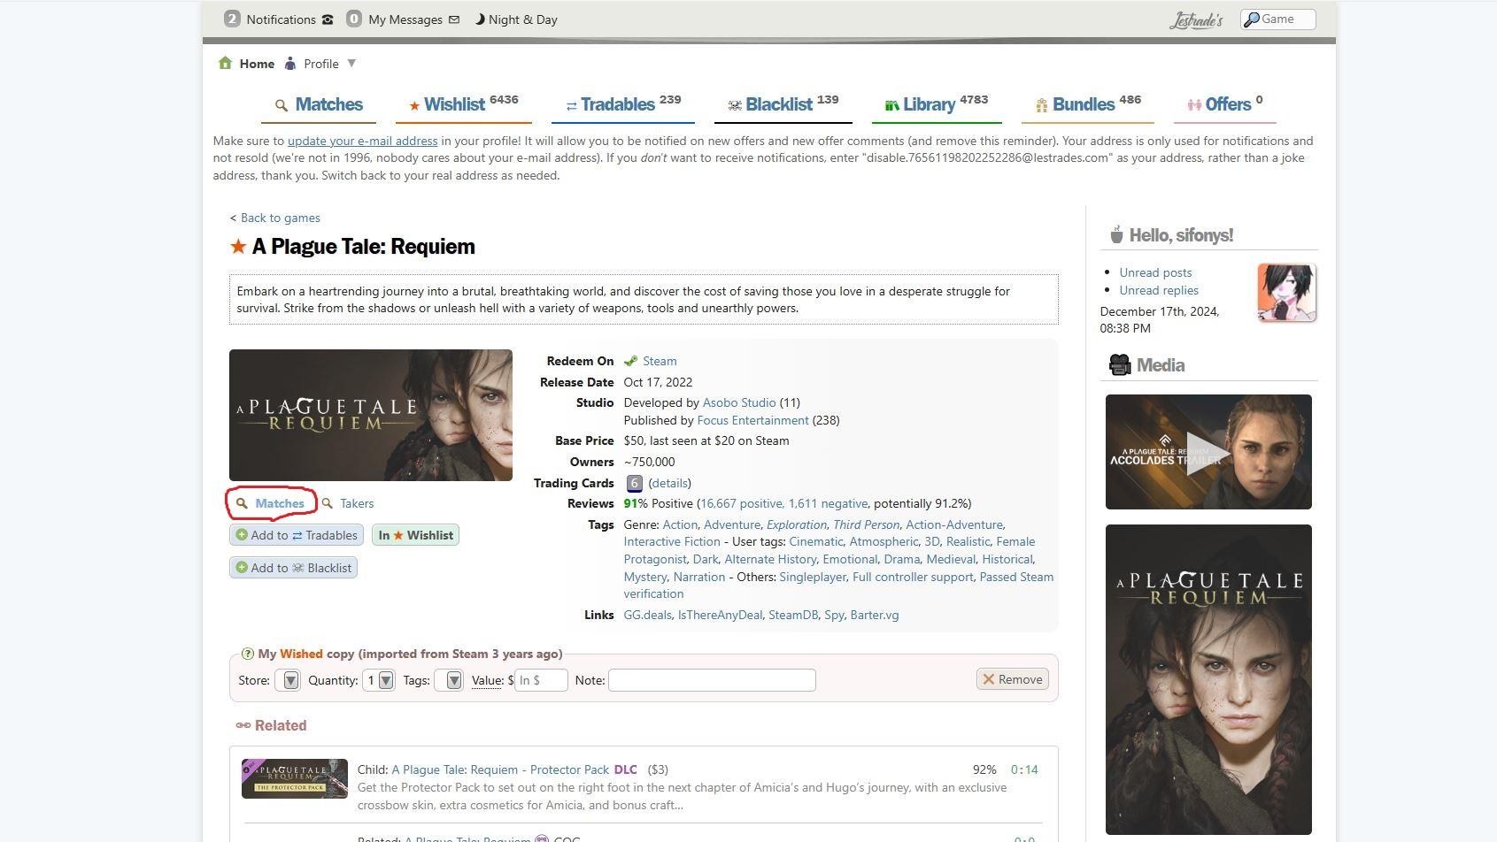This screenshot has width=1497, height=842.
Task: Click the Lestrade's site logo
Action: 1195,20
